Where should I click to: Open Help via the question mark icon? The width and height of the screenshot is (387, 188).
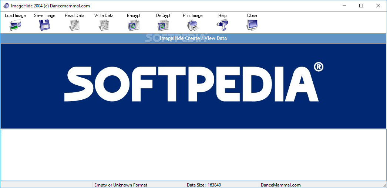(222, 25)
